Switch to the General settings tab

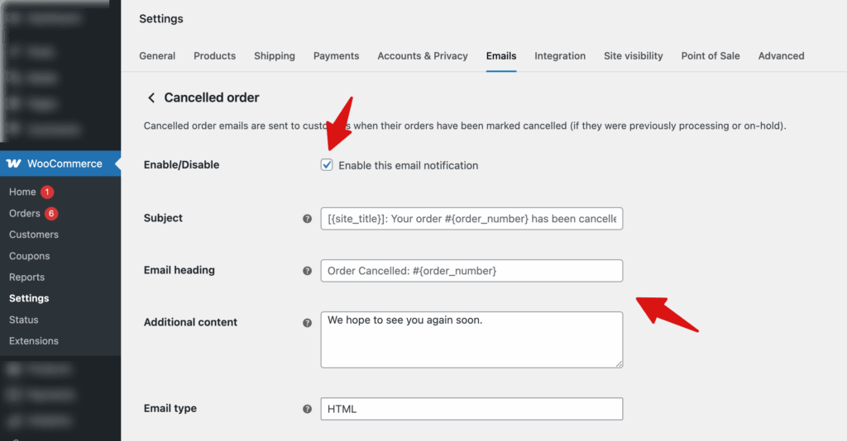pos(157,56)
